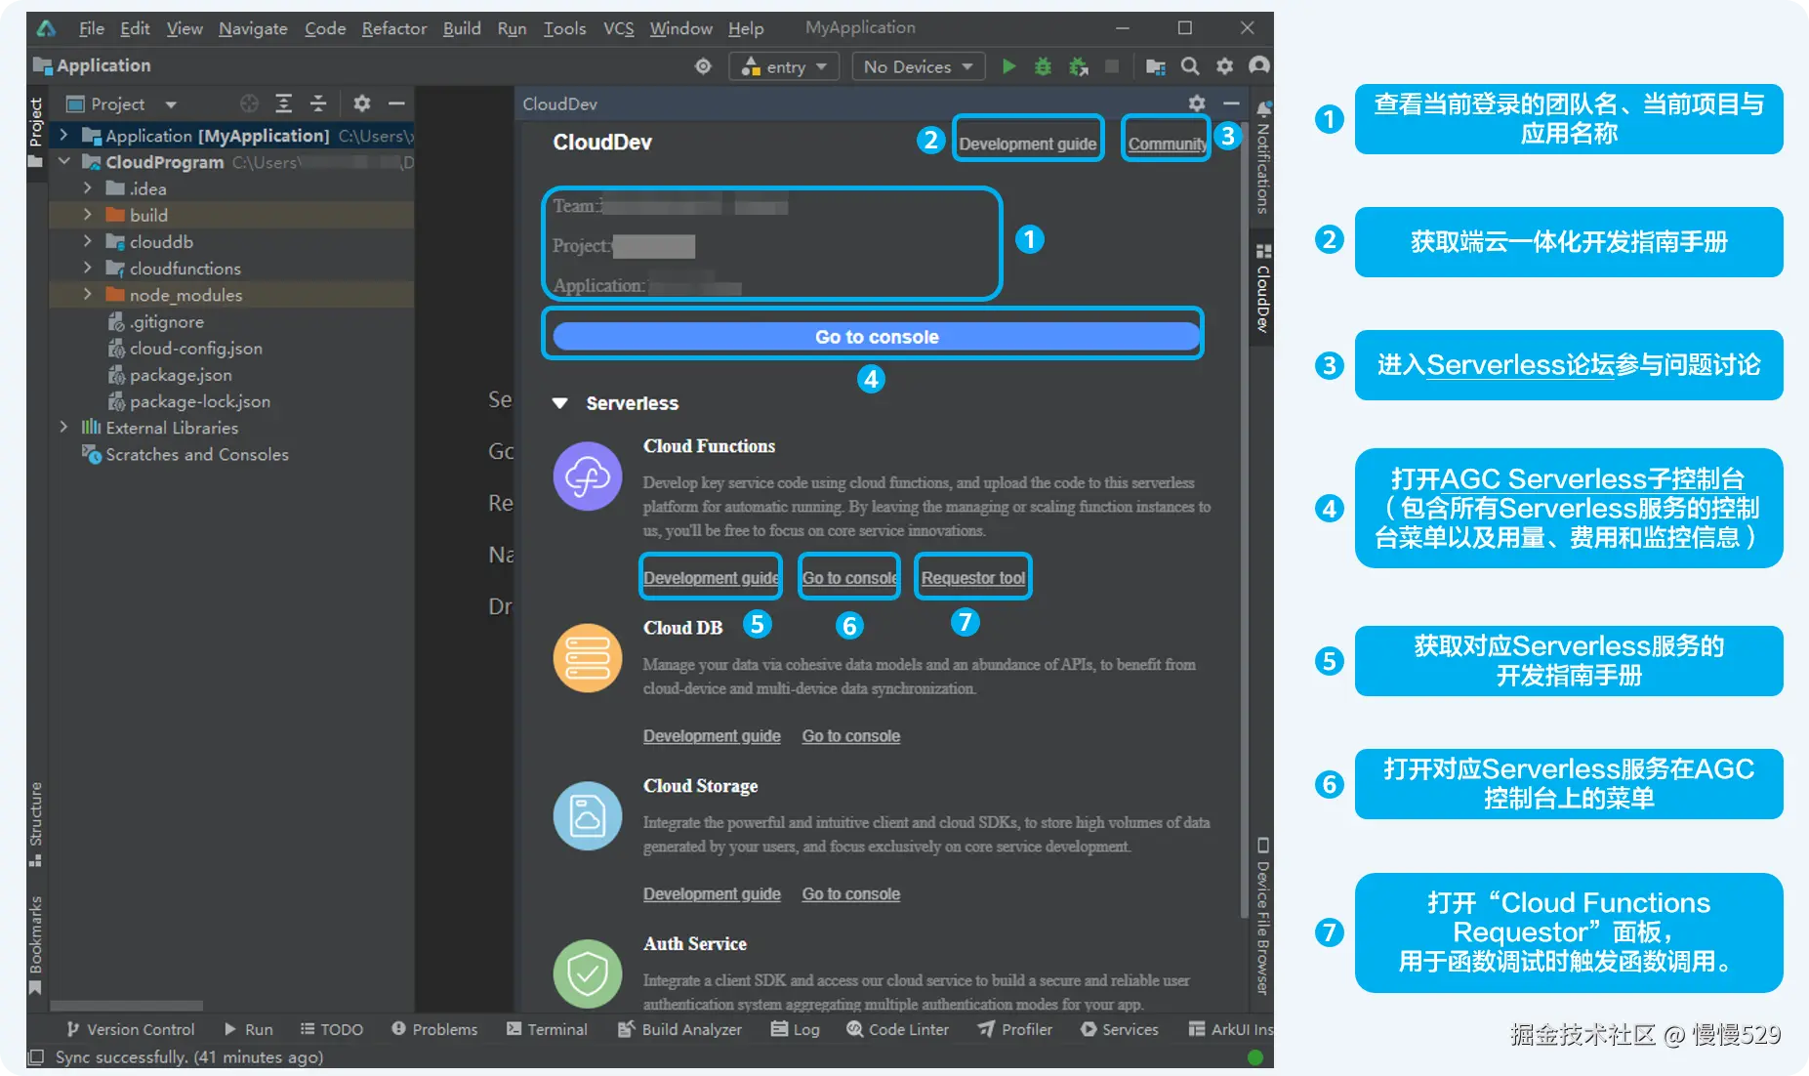1809x1076 pixels.
Task: Open the Code Linter tab
Action: [x=898, y=1029]
